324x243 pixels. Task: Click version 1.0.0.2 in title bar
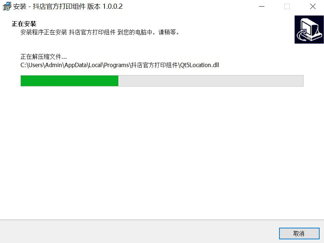pos(113,7)
